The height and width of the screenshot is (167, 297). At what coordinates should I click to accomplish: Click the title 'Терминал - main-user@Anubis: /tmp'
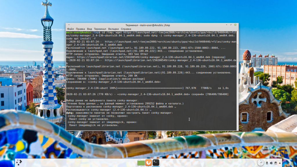click(148, 25)
